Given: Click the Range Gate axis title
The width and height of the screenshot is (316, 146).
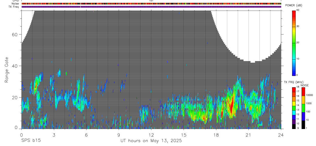Looking at the screenshot, I should click(x=7, y=70).
